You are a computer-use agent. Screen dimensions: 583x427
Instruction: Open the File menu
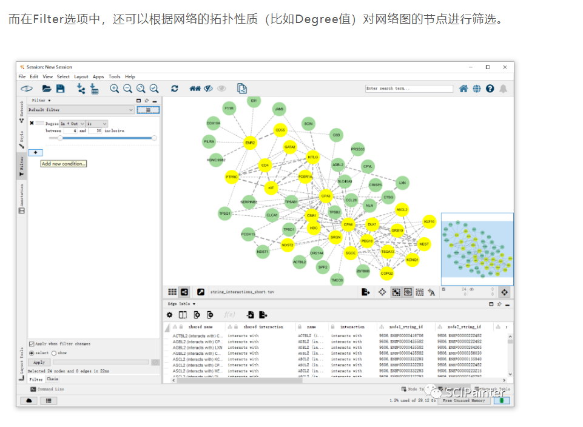22,76
